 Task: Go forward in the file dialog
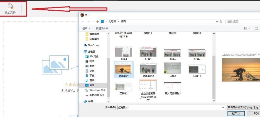pos(89,22)
